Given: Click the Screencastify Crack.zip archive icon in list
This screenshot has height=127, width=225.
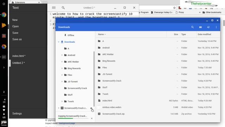Looking at the screenshot, I should (x=99, y=114).
